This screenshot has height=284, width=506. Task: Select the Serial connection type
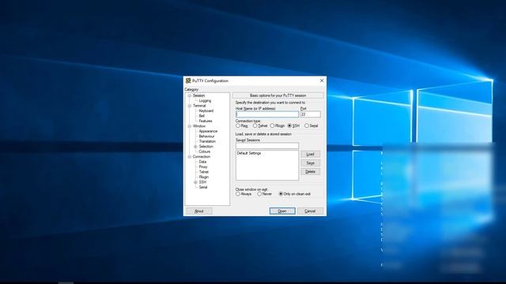307,126
